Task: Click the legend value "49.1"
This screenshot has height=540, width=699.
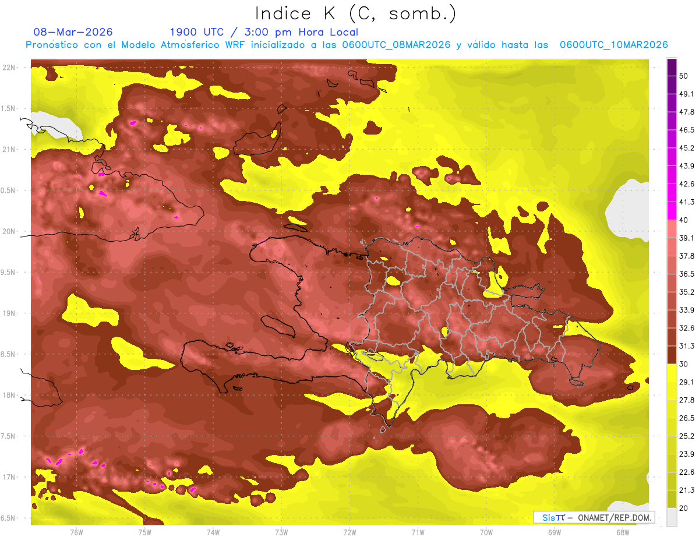Action: [x=687, y=94]
